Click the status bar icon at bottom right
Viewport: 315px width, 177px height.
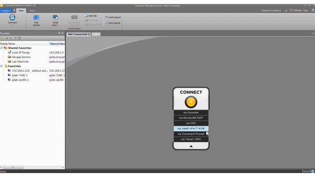pos(313,172)
